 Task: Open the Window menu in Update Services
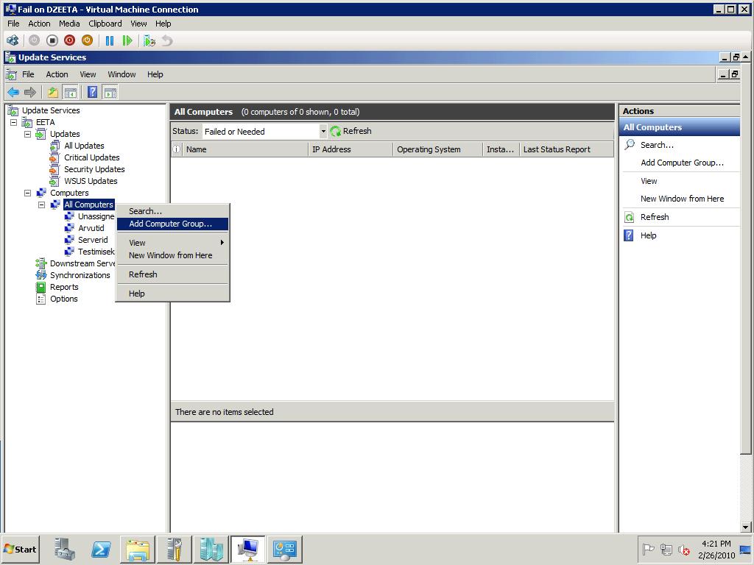[x=121, y=74]
